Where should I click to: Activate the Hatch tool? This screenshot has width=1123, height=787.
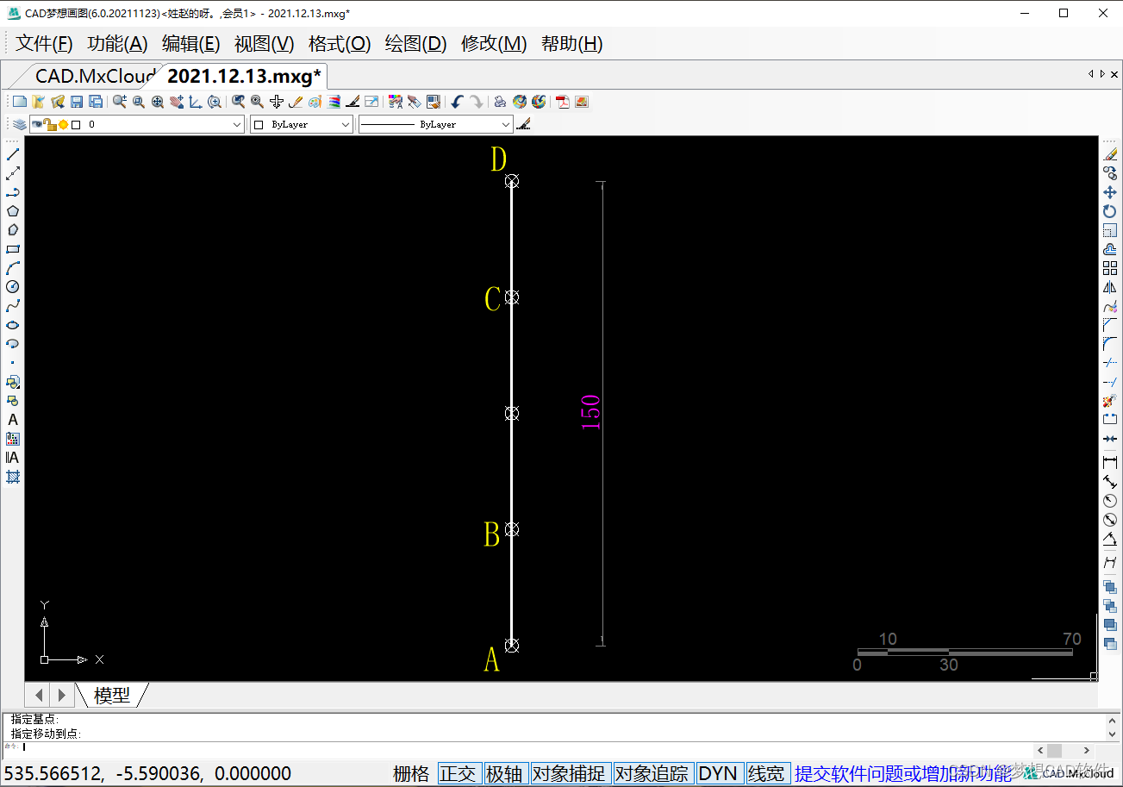[13, 477]
